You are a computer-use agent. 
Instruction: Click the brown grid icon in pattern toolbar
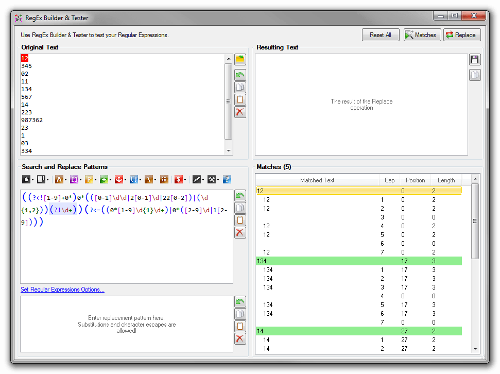(x=164, y=179)
